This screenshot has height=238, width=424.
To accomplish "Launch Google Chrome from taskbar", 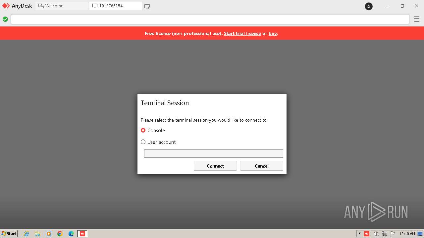I will (60, 234).
